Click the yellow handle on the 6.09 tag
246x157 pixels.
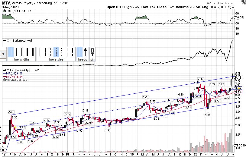point(239,88)
